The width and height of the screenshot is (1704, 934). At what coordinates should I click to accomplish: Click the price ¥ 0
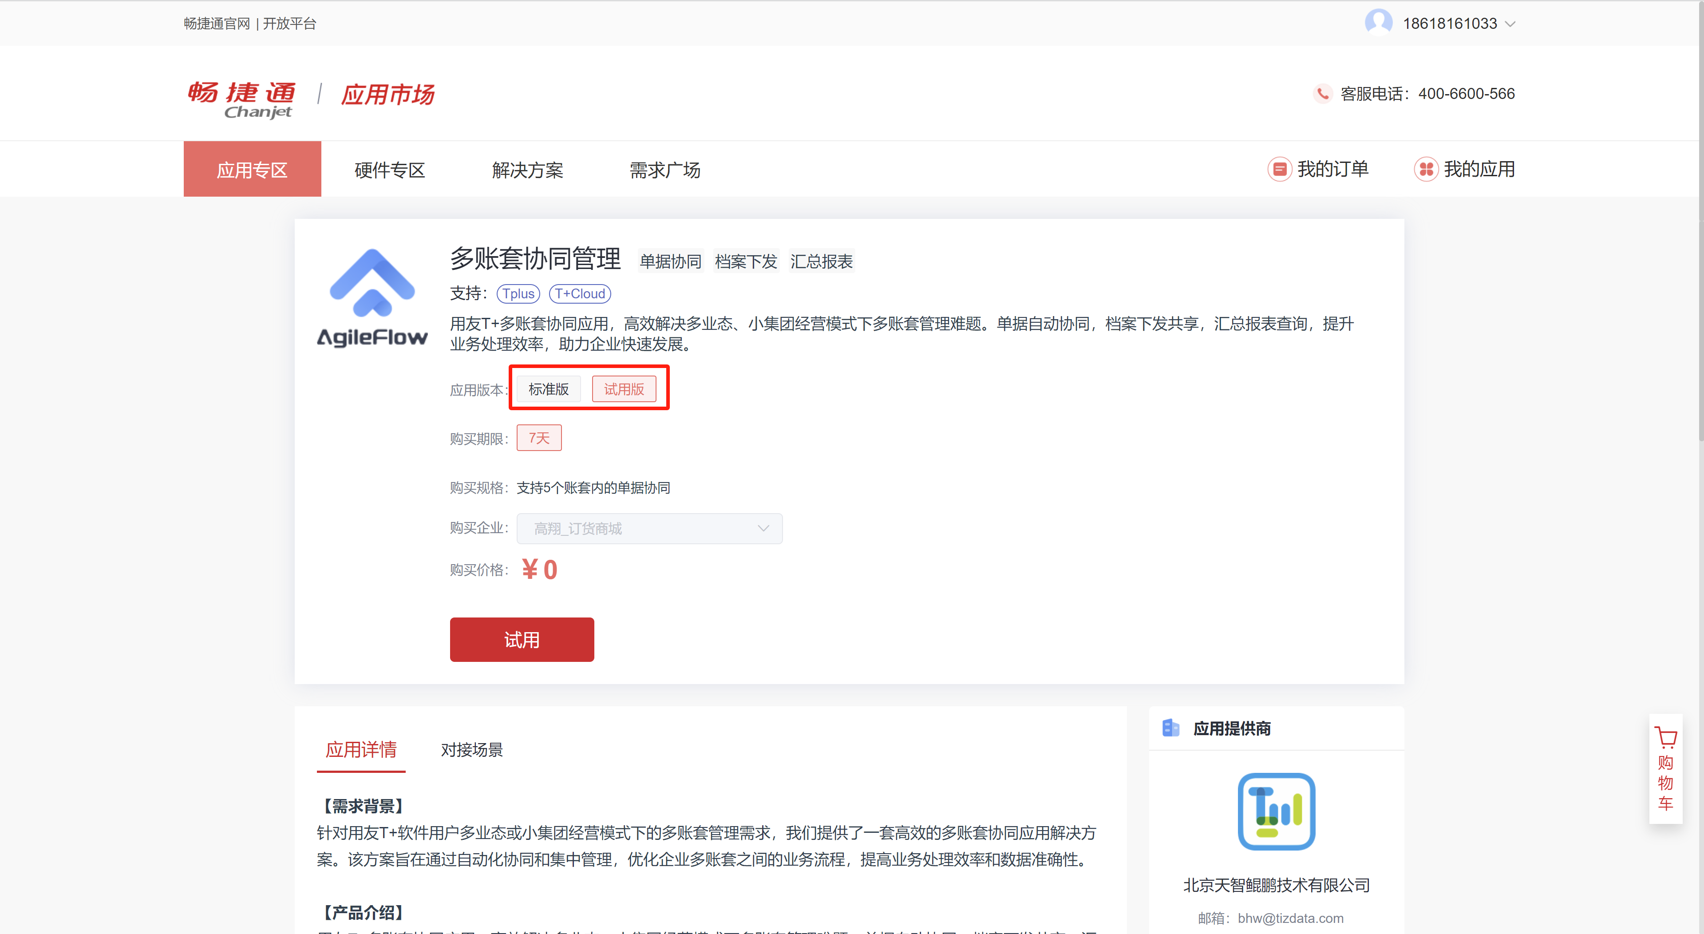(540, 570)
